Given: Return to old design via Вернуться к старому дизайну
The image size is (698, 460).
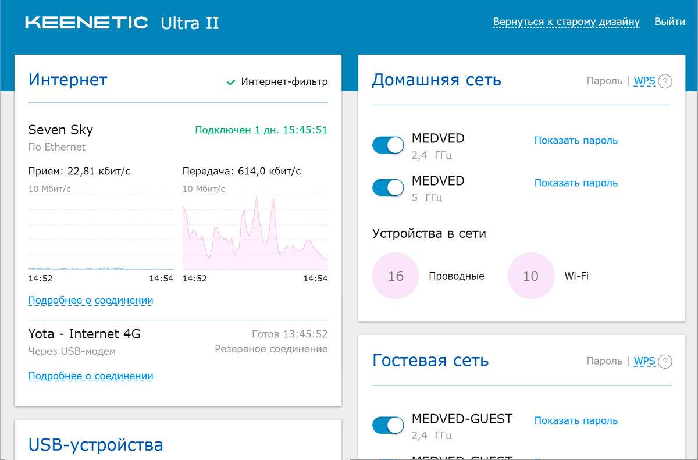Looking at the screenshot, I should pyautogui.click(x=566, y=22).
